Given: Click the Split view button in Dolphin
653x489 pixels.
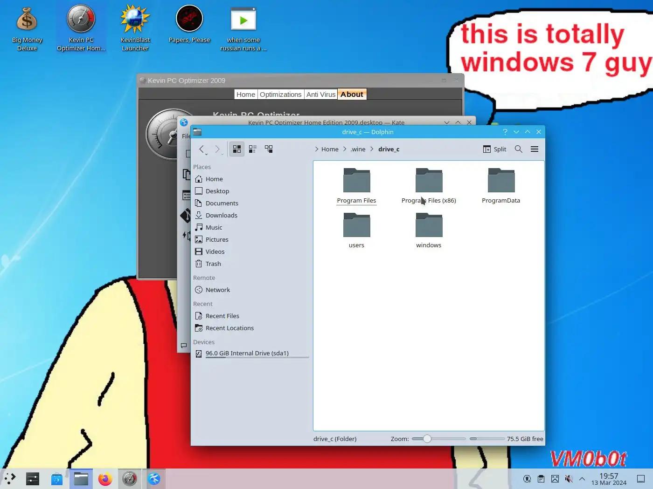Looking at the screenshot, I should pos(494,149).
